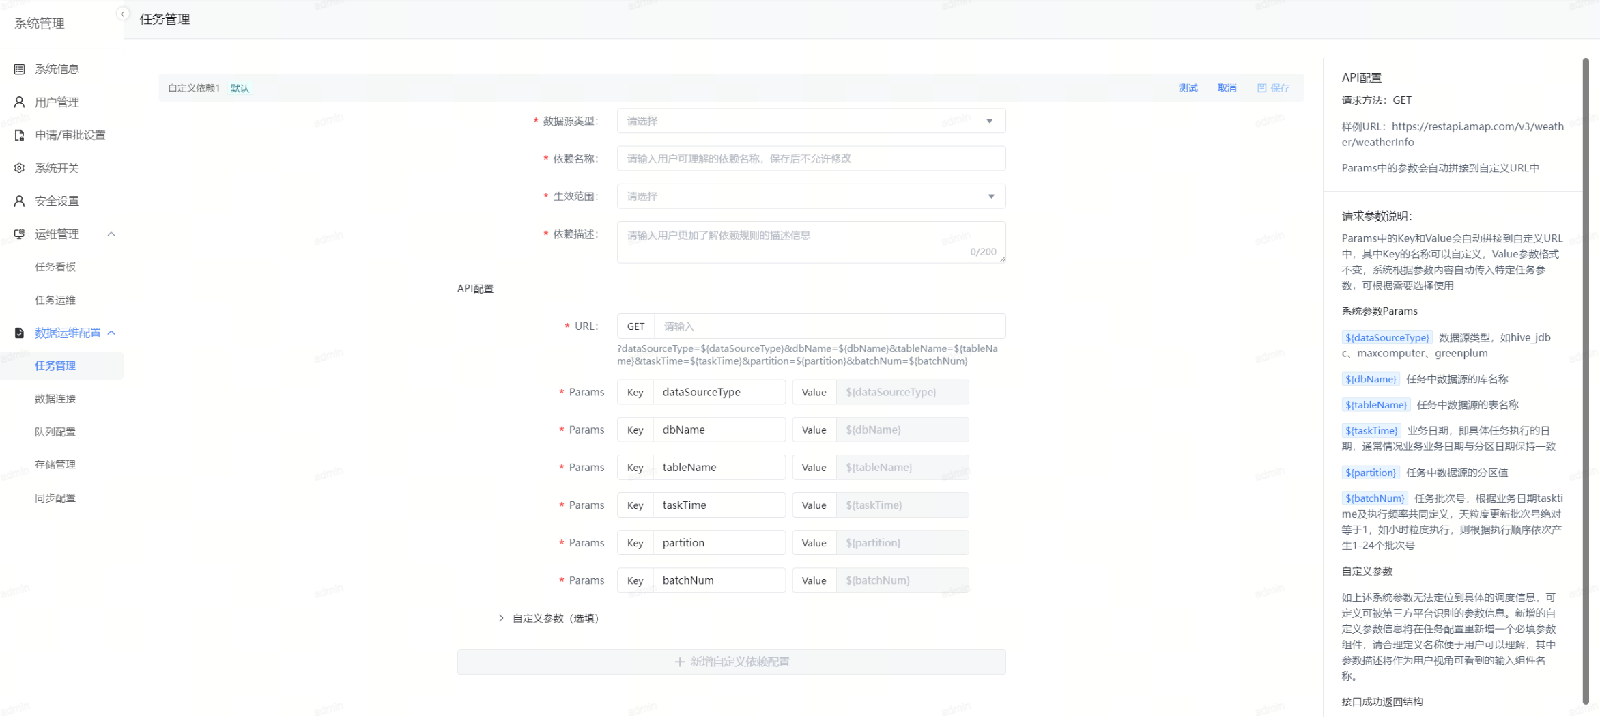Screen dimensions: 1600x717
Task: Click the save icon beside 保存
Action: [1261, 88]
